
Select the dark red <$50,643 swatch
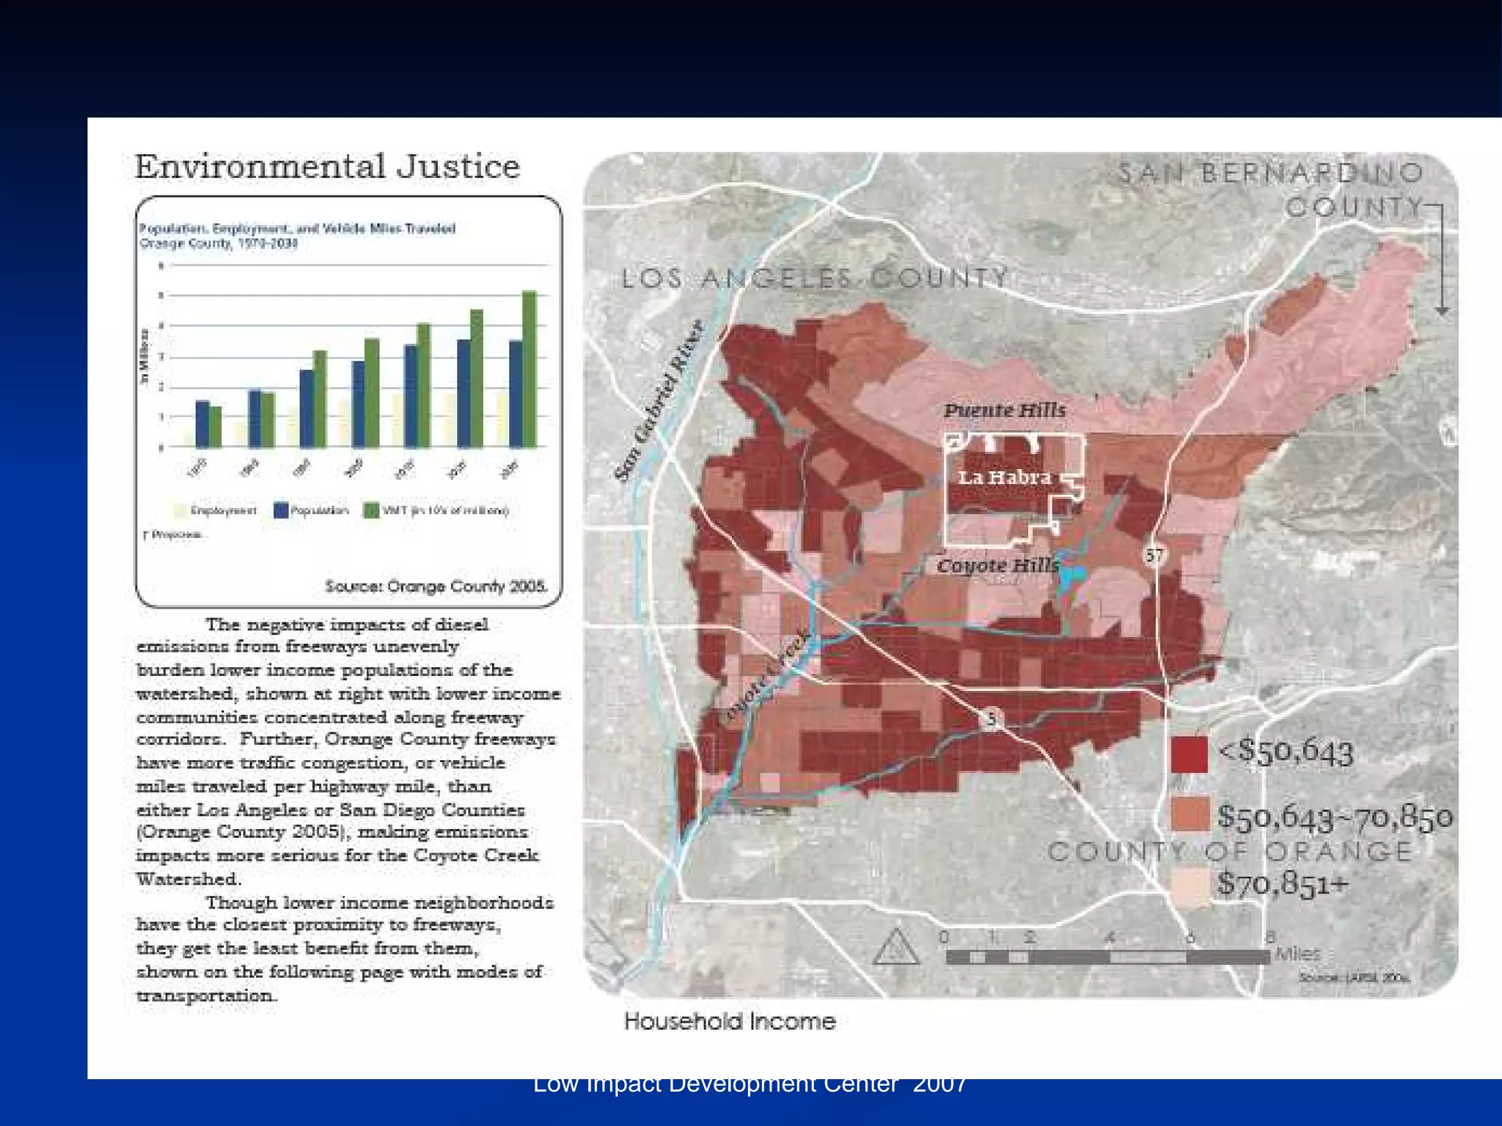click(1189, 754)
